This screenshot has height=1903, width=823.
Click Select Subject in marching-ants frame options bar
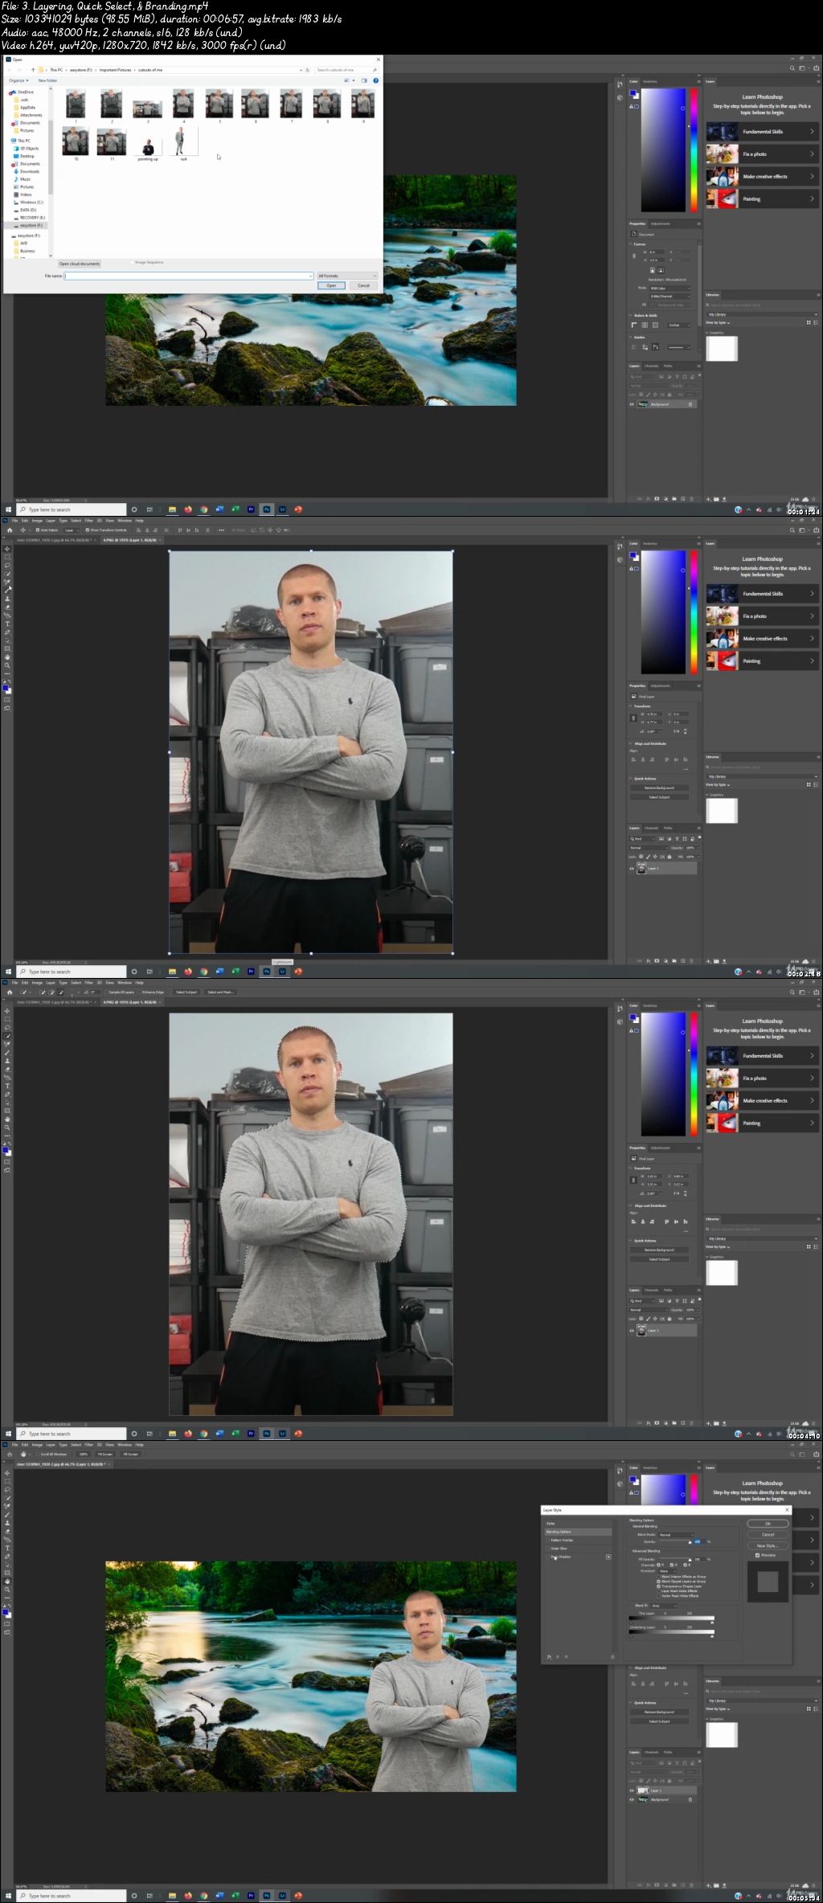click(186, 992)
